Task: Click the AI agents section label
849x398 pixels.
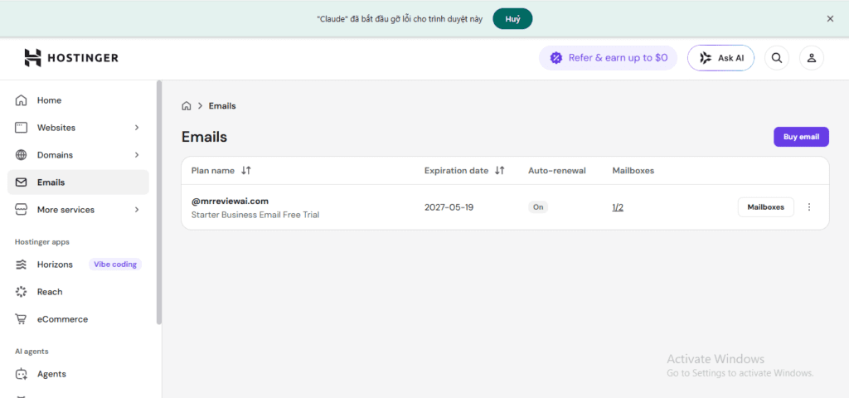Action: 32,352
